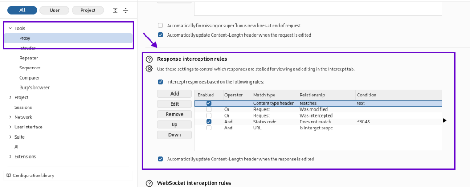
Task: Select the 'Was intercepted' relationship cell
Action: pyautogui.click(x=327, y=115)
